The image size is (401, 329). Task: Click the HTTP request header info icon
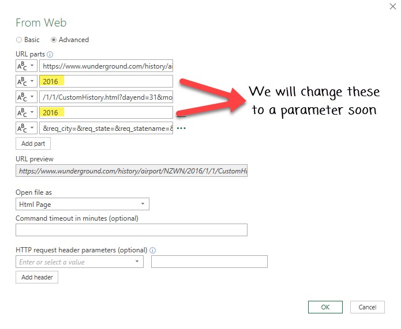pos(152,251)
